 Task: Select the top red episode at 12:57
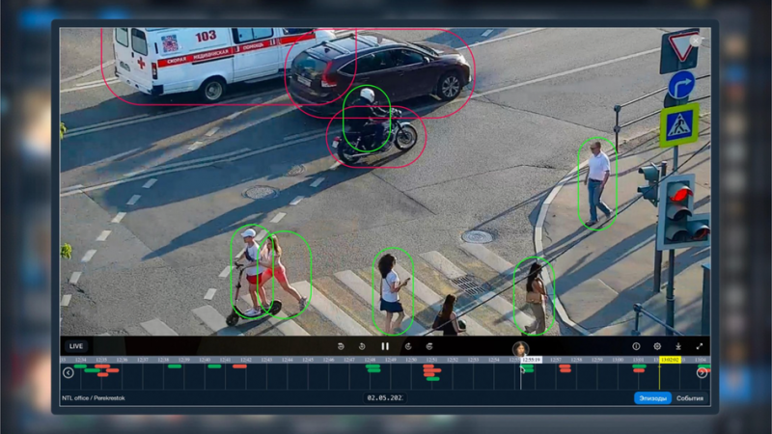point(565,366)
